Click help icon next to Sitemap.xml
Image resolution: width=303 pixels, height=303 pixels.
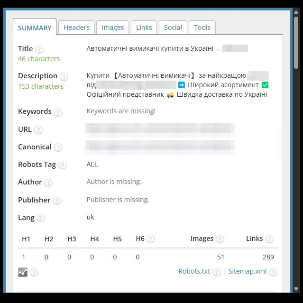pos(273,272)
